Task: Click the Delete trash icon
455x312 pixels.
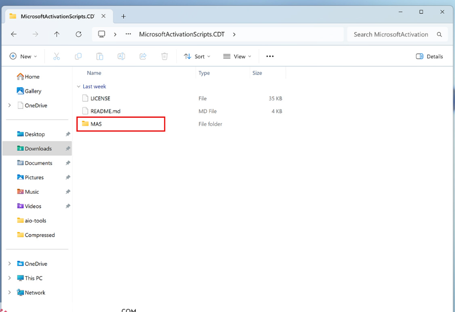Action: (165, 56)
